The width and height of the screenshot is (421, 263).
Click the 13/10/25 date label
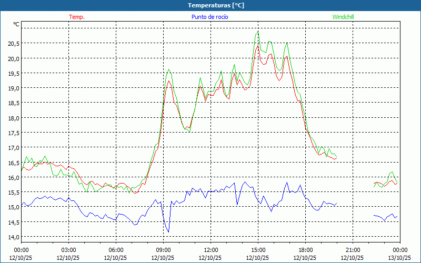[399, 258]
